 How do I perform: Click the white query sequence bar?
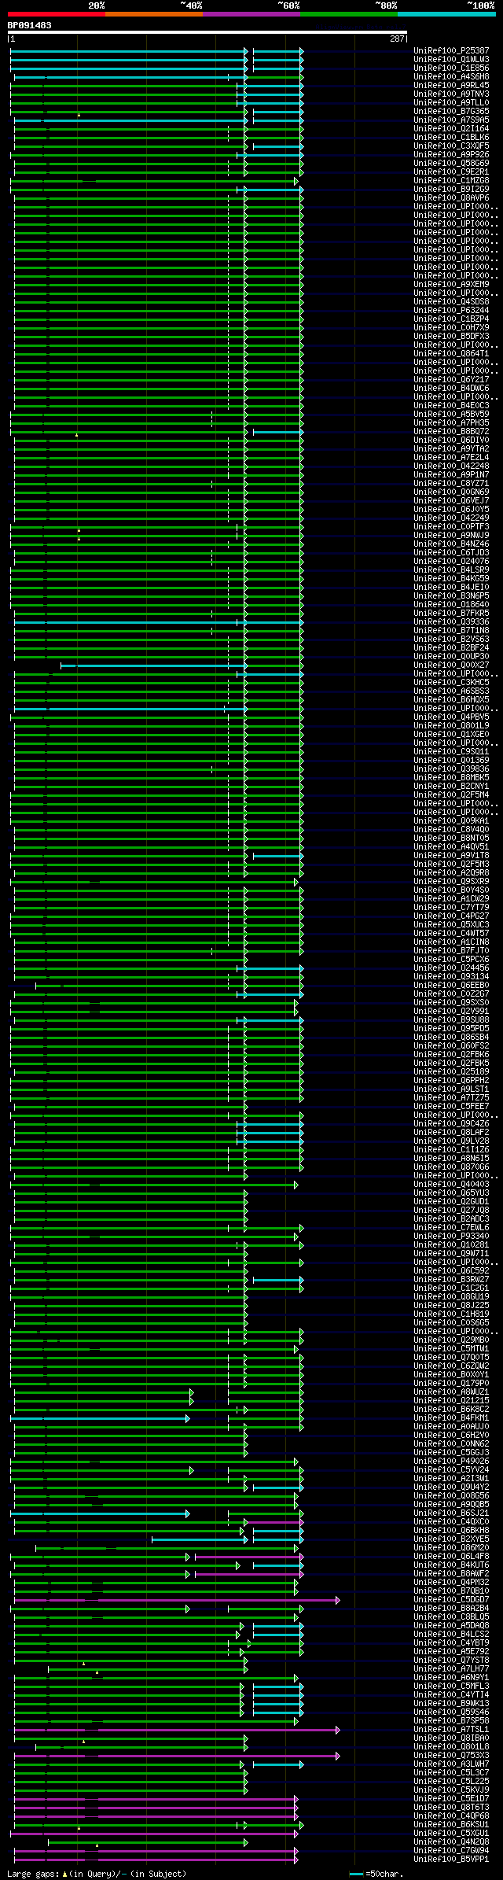[x=207, y=32]
